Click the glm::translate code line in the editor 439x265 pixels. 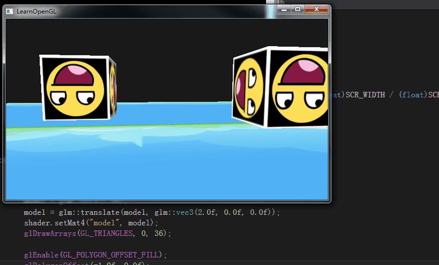tap(152, 212)
